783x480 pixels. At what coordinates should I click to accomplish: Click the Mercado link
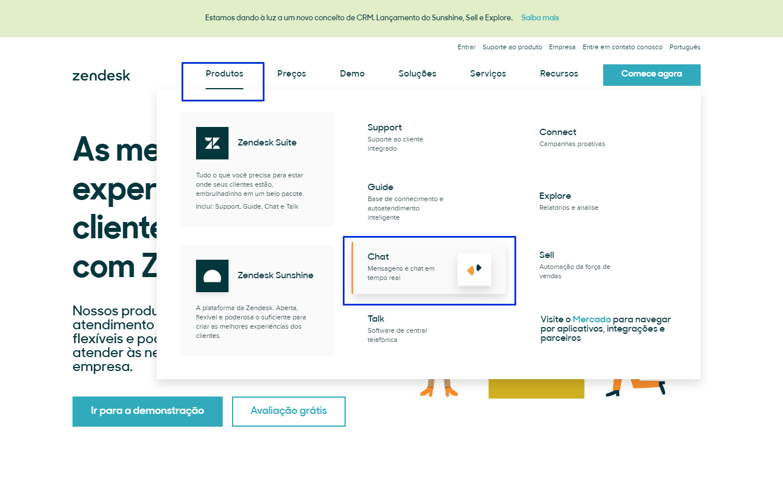592,319
